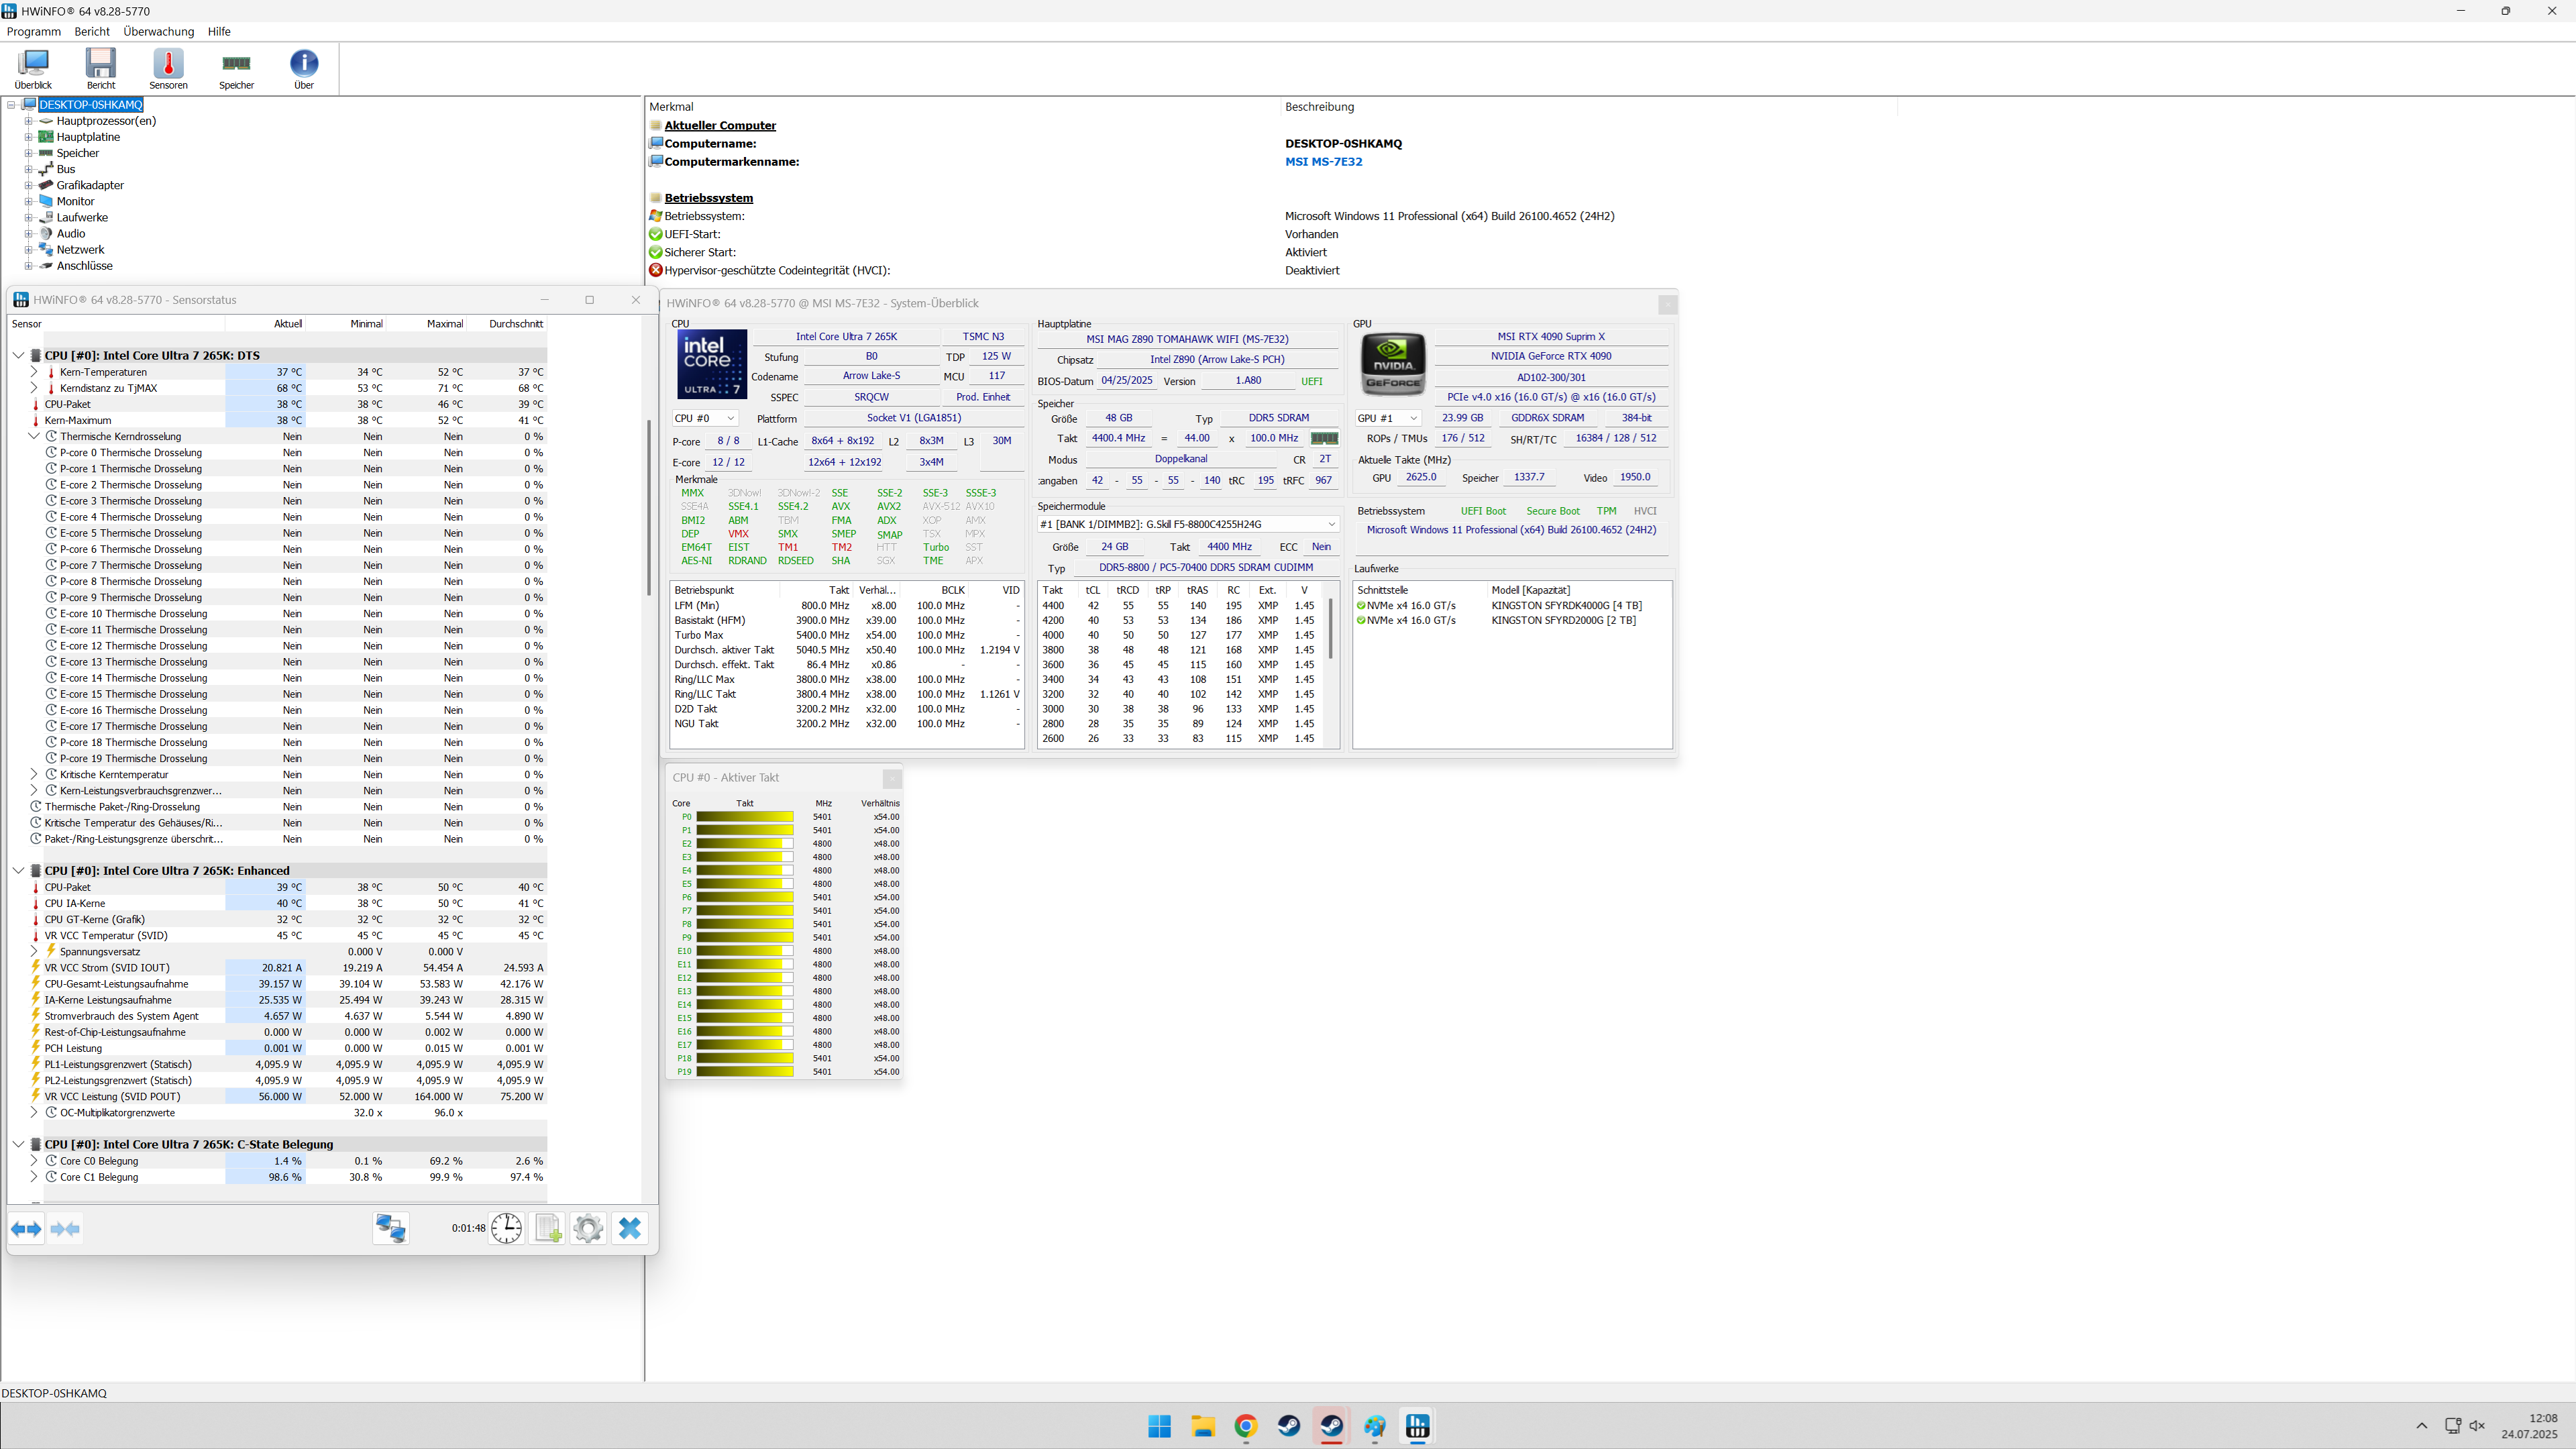2576x1449 pixels.
Task: Click the MSI MS-7E32 brand name link
Action: [1323, 161]
